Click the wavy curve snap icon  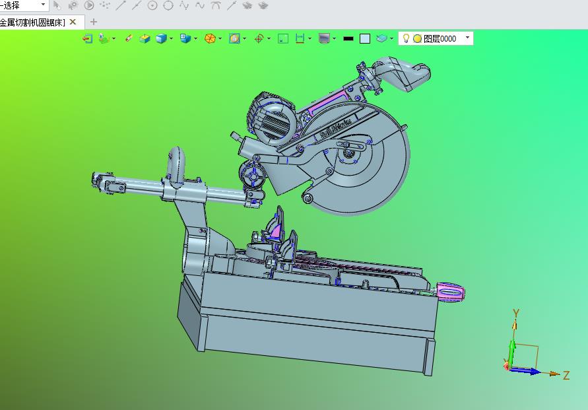coord(199,5)
